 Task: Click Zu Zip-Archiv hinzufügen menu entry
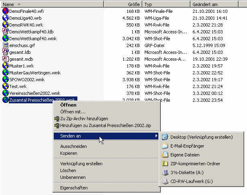(84, 119)
